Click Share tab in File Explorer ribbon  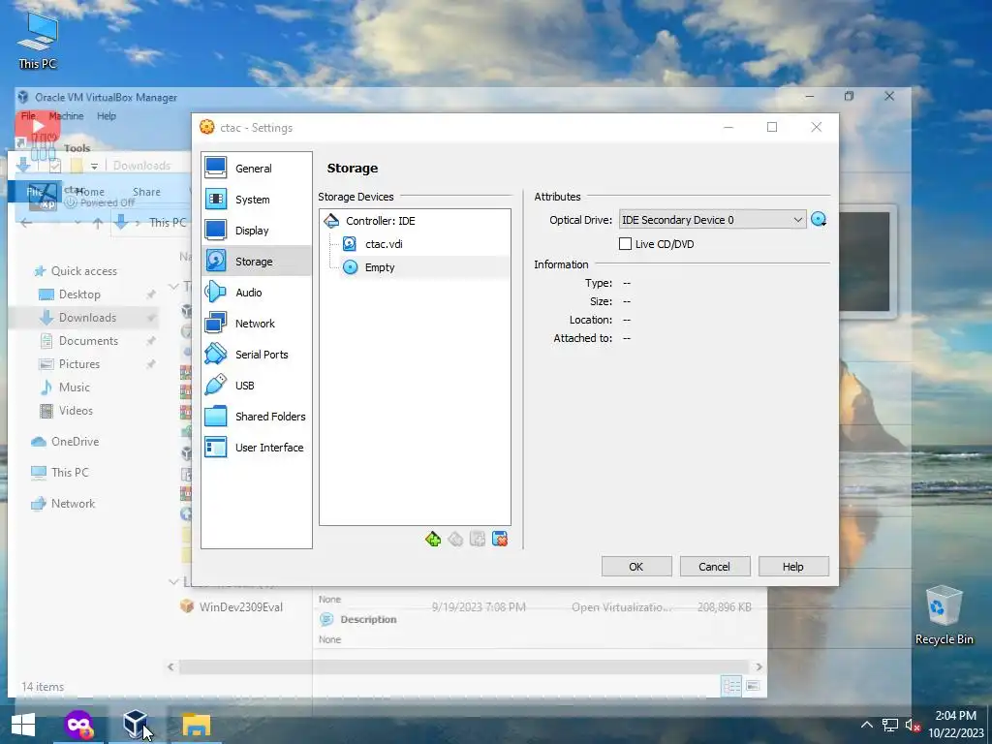click(146, 192)
